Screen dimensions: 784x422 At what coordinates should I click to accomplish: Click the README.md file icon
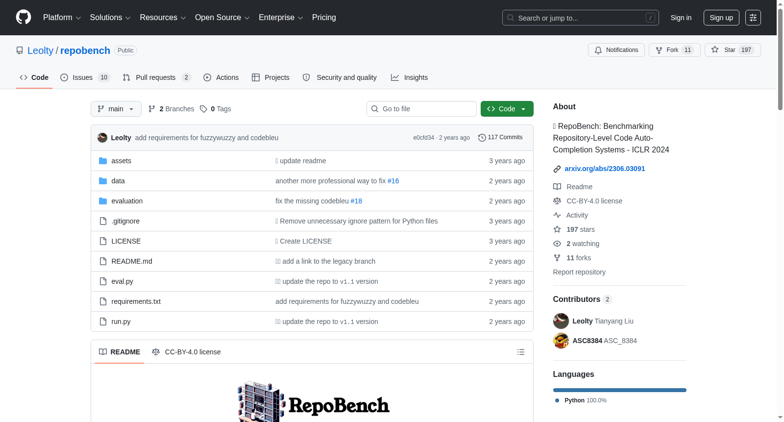coord(103,261)
